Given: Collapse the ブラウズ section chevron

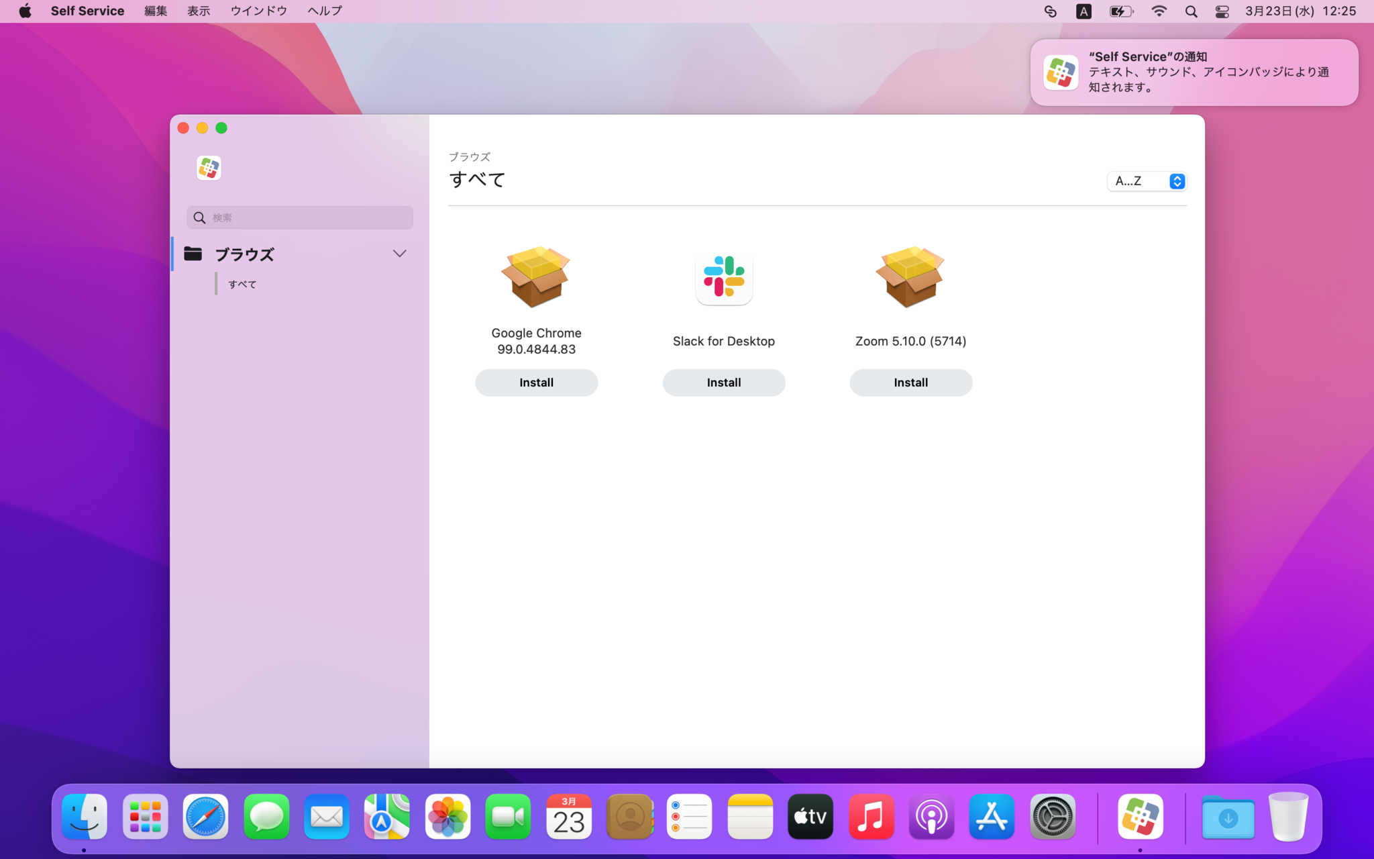Looking at the screenshot, I should tap(399, 254).
